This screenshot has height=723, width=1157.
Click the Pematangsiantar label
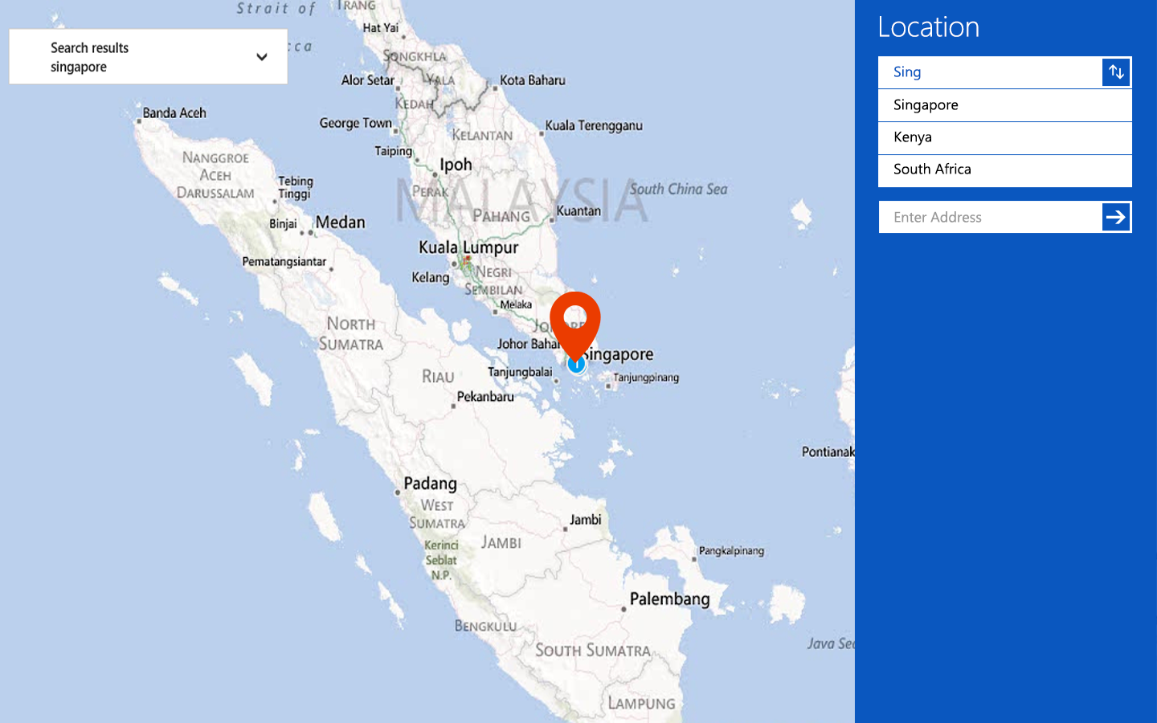point(284,262)
